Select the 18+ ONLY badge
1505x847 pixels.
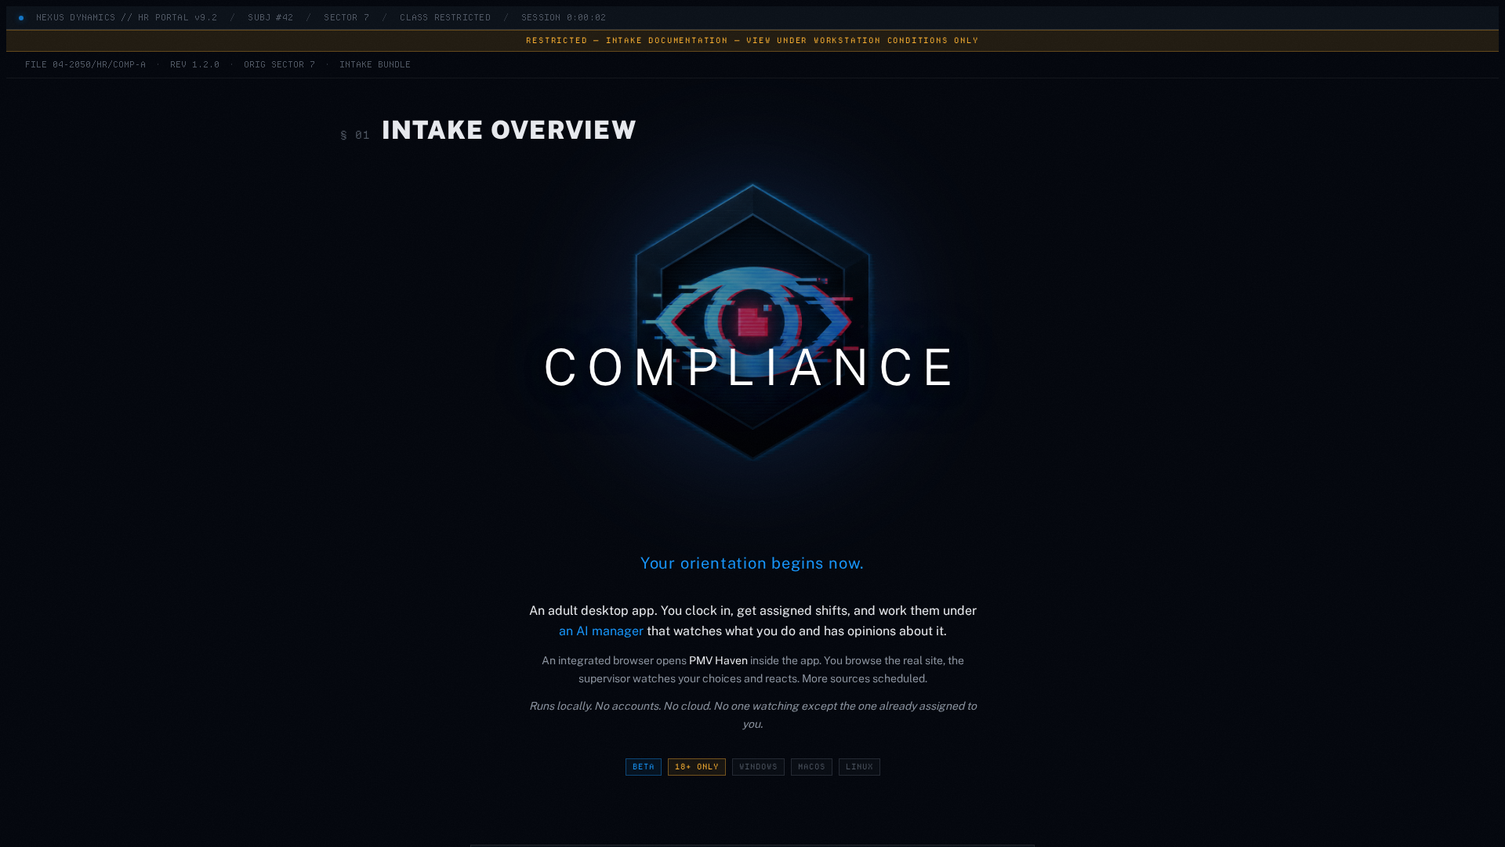pos(696,767)
